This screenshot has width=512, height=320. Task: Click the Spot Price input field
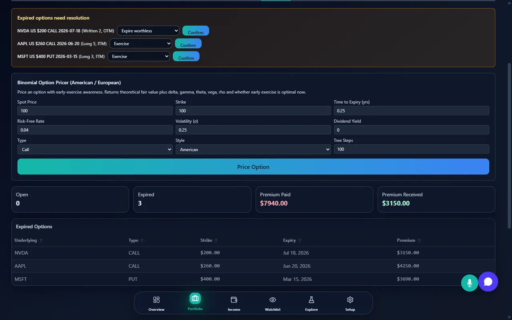[95, 110]
